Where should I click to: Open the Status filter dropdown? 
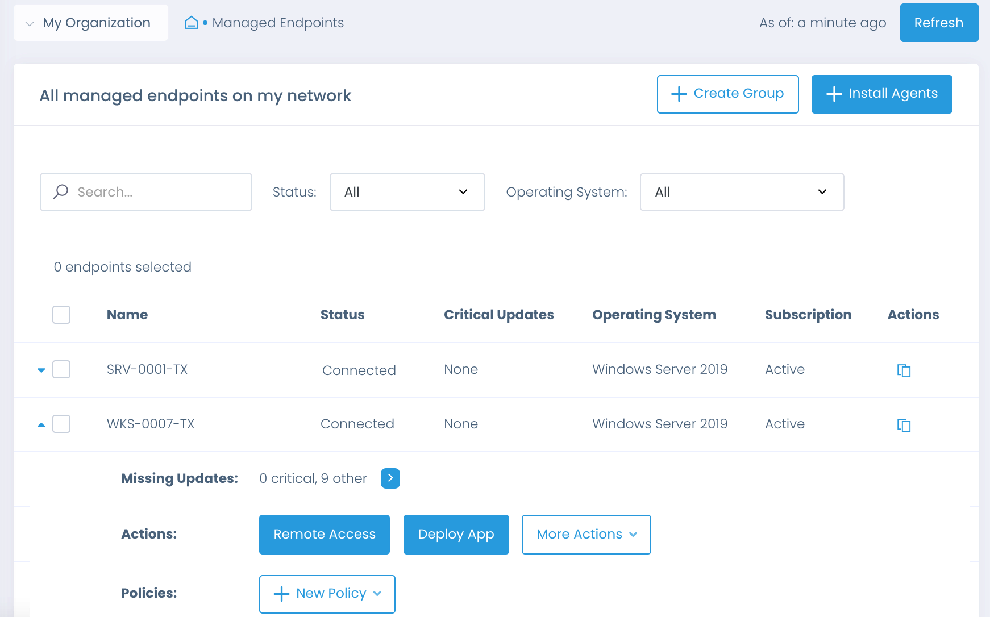[407, 192]
